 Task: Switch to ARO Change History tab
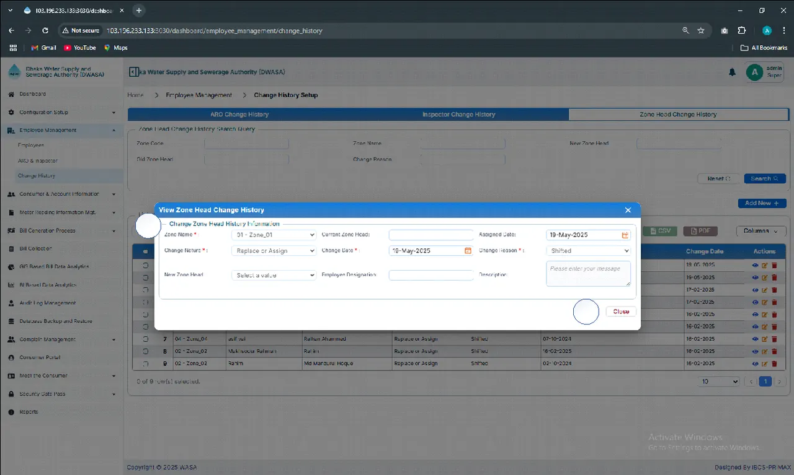pos(239,115)
